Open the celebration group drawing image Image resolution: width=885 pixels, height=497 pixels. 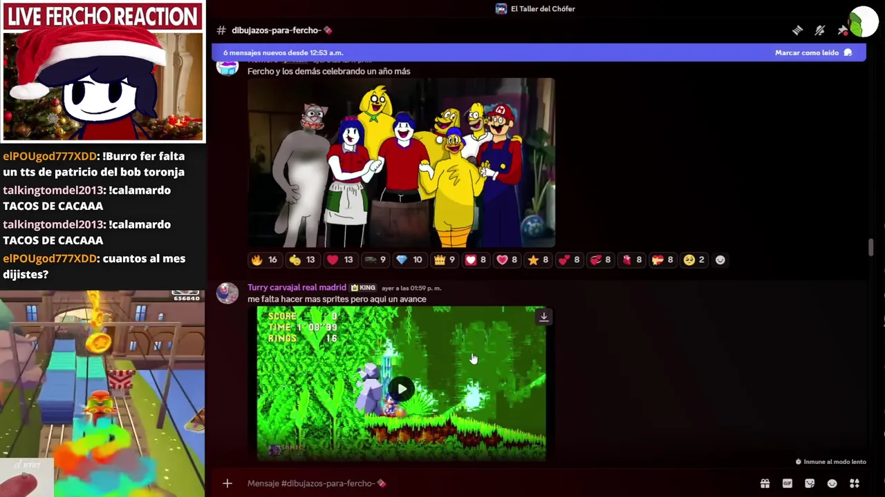(401, 162)
